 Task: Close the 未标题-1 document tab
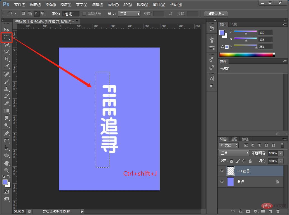tap(77, 21)
